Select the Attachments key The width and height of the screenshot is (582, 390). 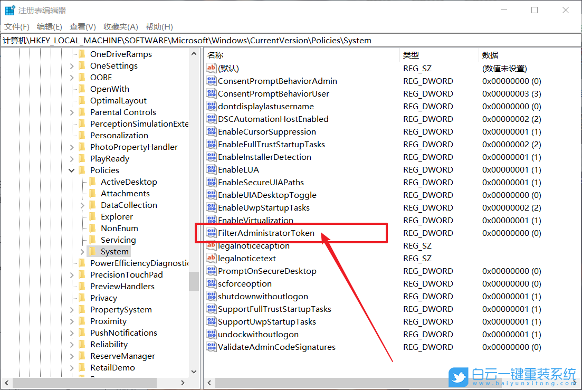click(125, 193)
